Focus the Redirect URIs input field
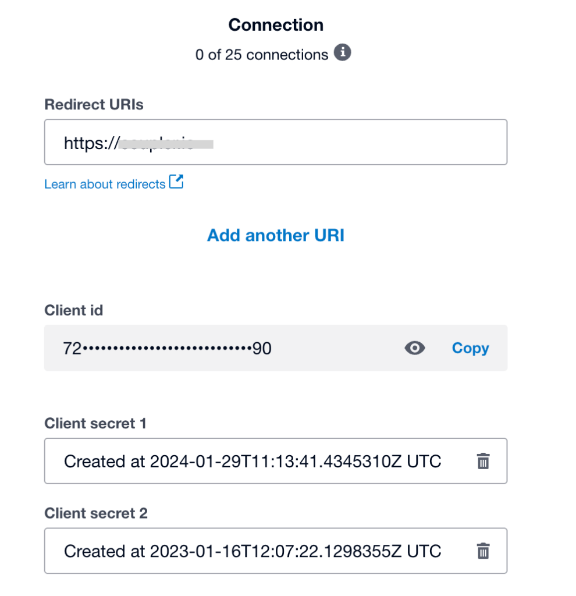Image resolution: width=576 pixels, height=596 pixels. (x=349, y=143)
